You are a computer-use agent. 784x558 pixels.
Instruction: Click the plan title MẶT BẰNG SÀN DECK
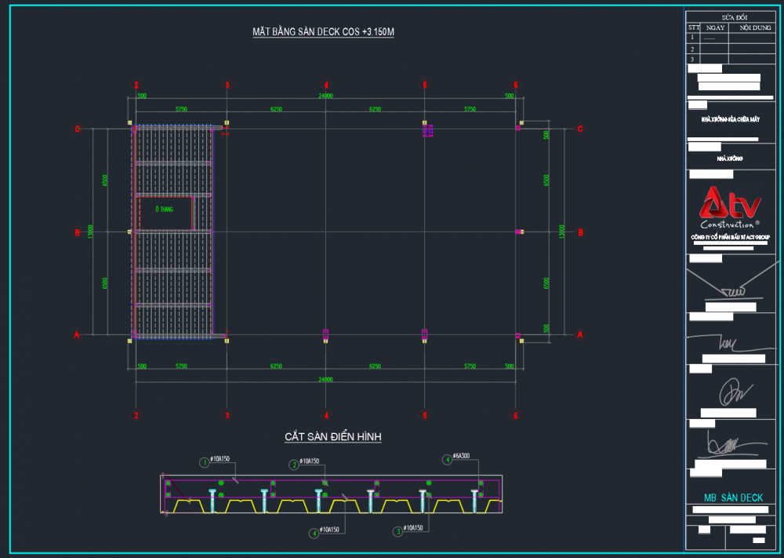tap(322, 32)
